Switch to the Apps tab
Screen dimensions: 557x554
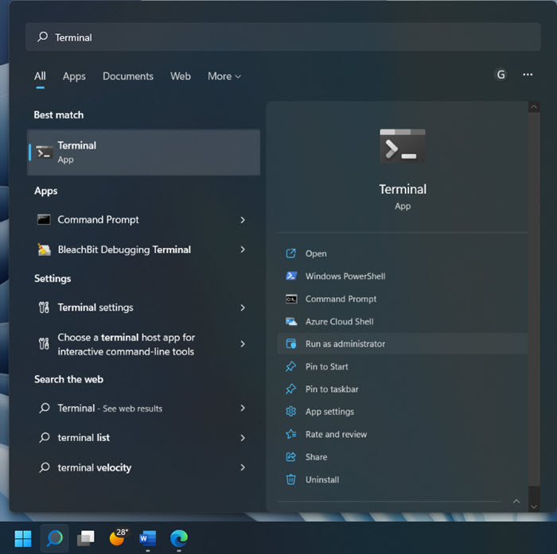pos(74,76)
